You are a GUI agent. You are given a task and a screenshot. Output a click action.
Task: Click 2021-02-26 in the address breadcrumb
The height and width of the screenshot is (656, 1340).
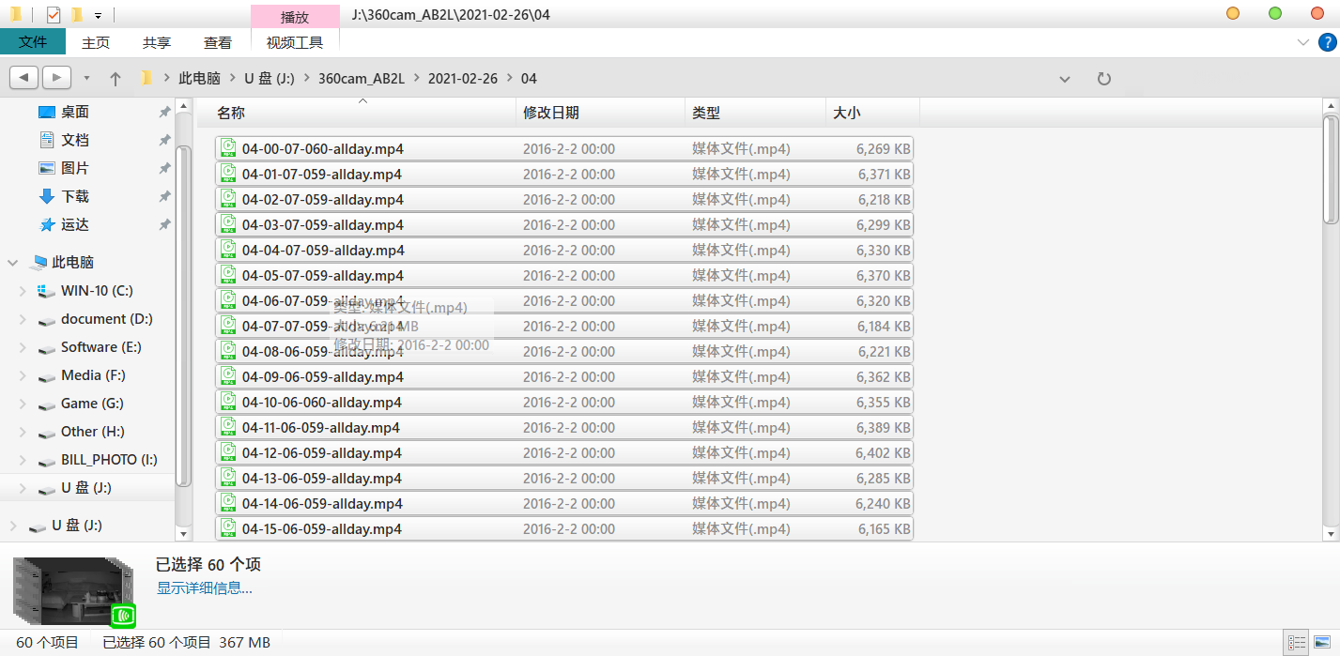click(463, 79)
